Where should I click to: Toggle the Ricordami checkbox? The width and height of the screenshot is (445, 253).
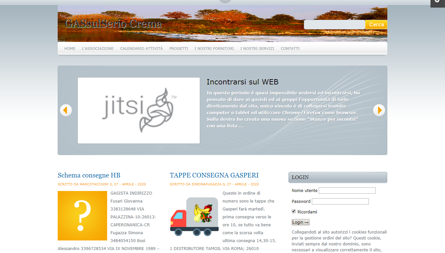point(294,211)
